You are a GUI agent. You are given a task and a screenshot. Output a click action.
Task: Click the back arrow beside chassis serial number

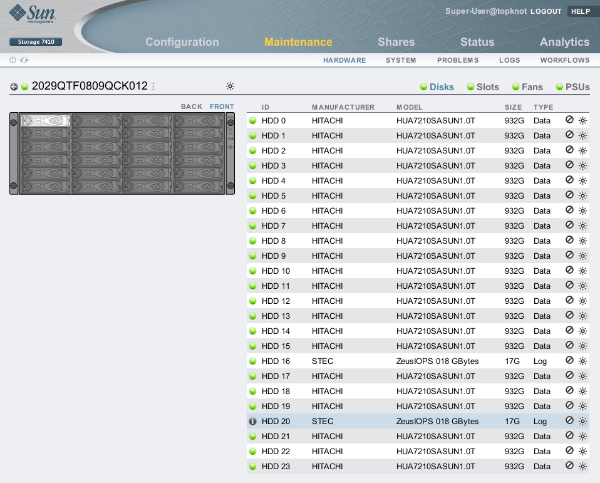click(x=14, y=86)
